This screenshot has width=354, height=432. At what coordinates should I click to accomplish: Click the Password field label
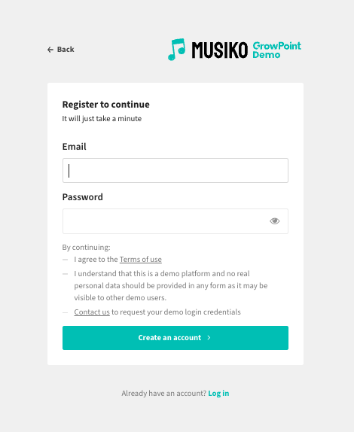82,197
